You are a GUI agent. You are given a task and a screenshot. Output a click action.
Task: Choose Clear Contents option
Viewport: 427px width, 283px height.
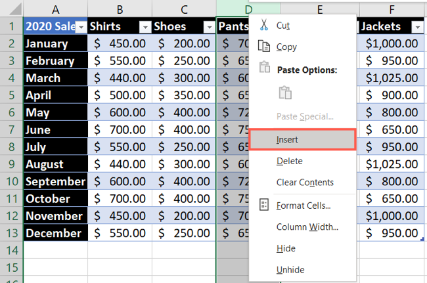tap(305, 183)
